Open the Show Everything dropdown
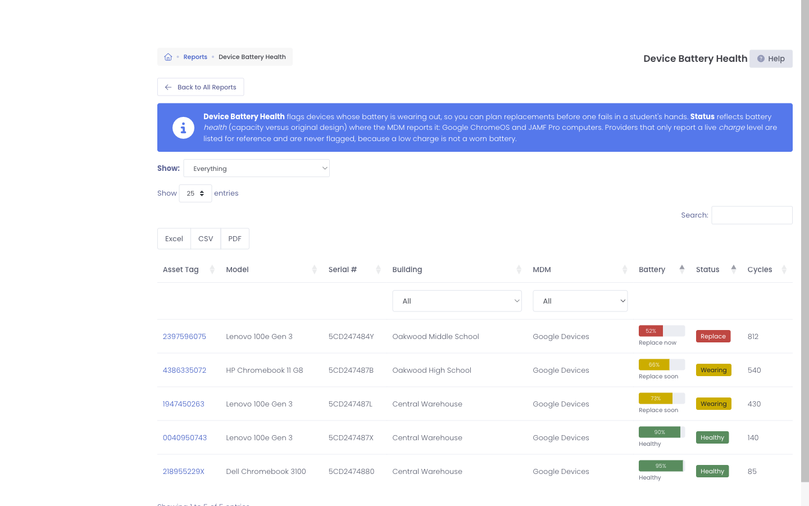The height and width of the screenshot is (506, 809). tap(257, 168)
